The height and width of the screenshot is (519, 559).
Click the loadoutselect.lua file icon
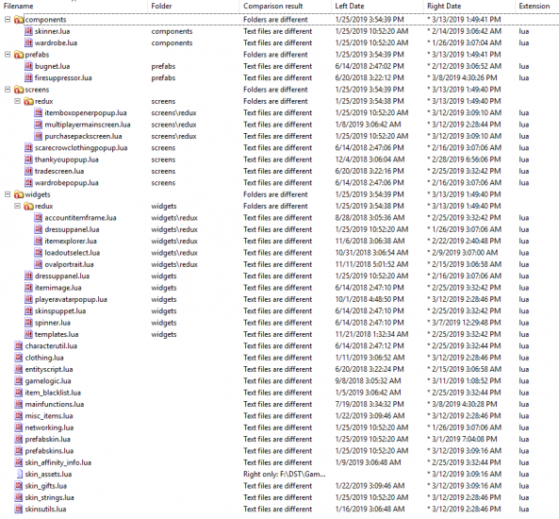pos(39,253)
